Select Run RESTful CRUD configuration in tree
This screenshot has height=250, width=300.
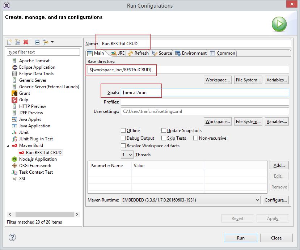41,153
